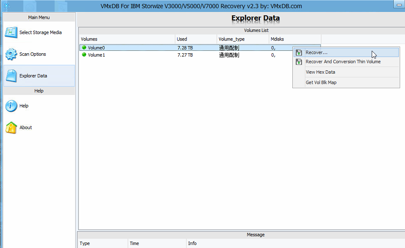Click Volume0's volume type cell
Image resolution: width=405 pixels, height=248 pixels.
pos(229,48)
